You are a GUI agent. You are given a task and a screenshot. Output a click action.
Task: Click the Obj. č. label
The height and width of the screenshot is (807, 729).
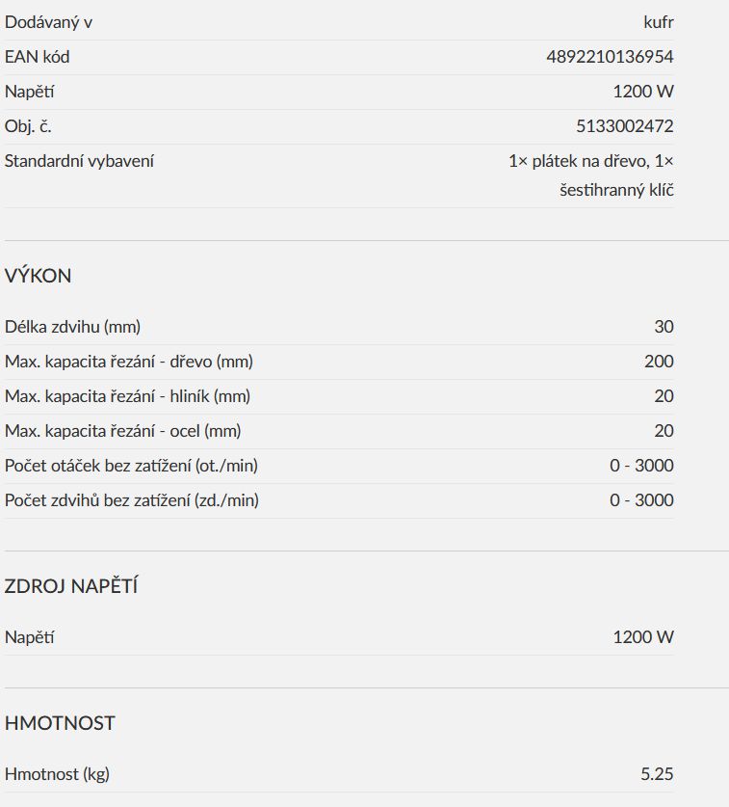click(28, 126)
